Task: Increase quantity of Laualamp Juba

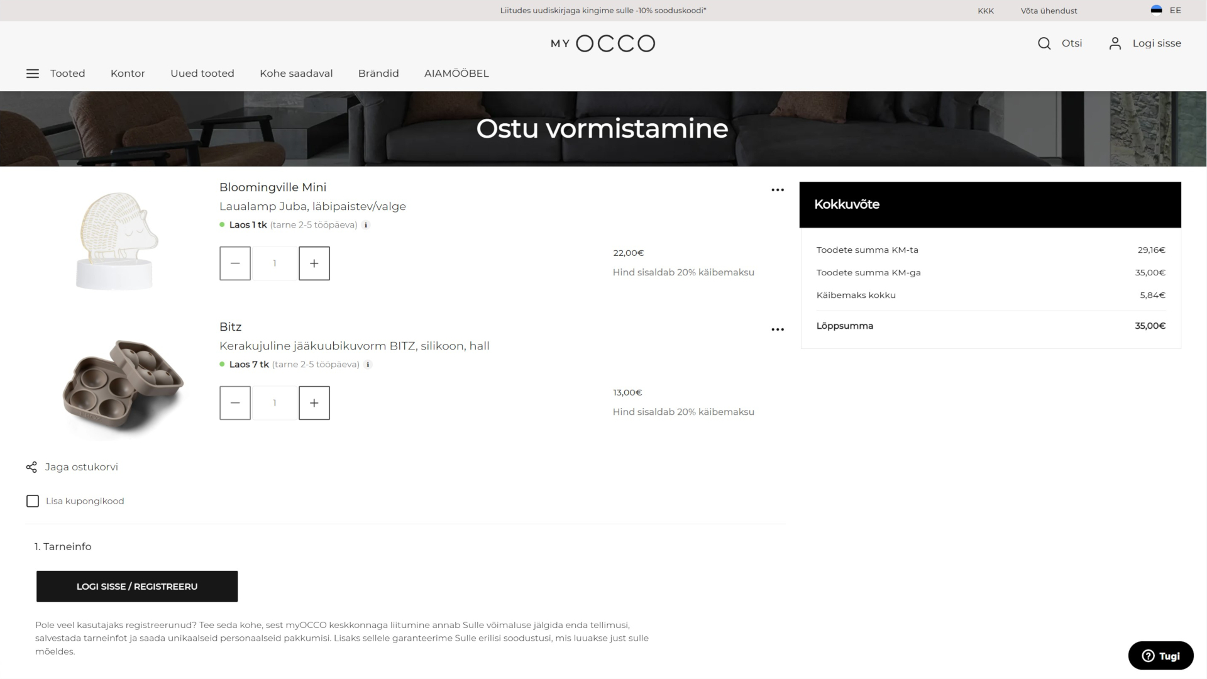Action: pos(314,263)
